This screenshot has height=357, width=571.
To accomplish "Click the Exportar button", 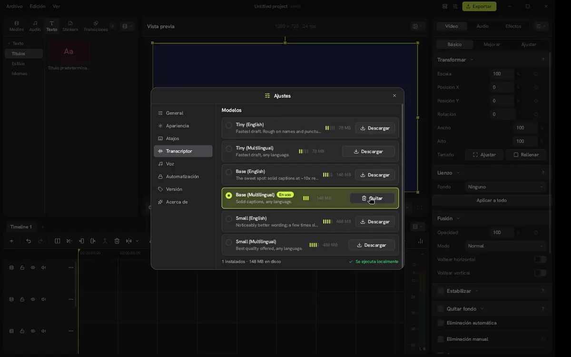I will point(479,6).
